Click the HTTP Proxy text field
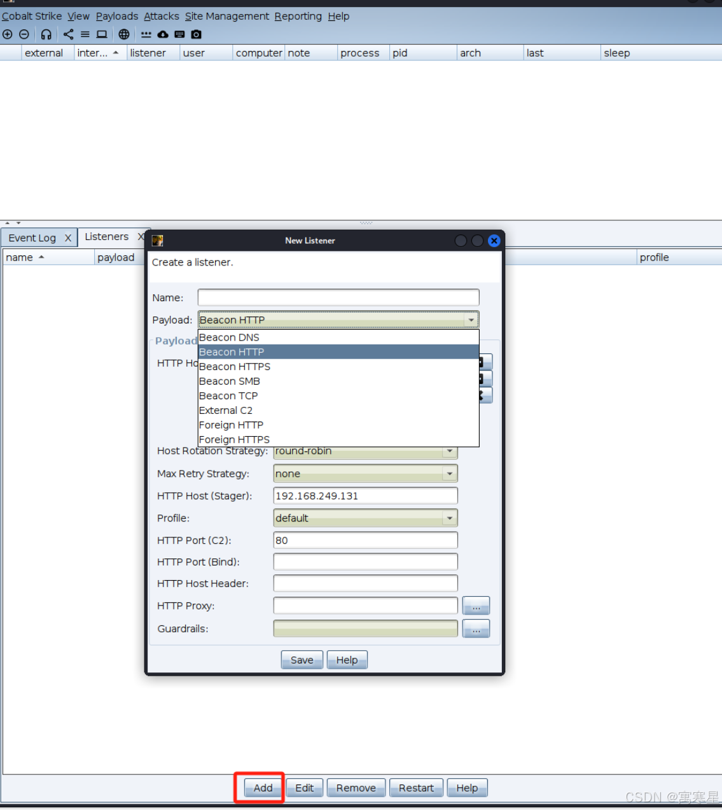 [365, 606]
